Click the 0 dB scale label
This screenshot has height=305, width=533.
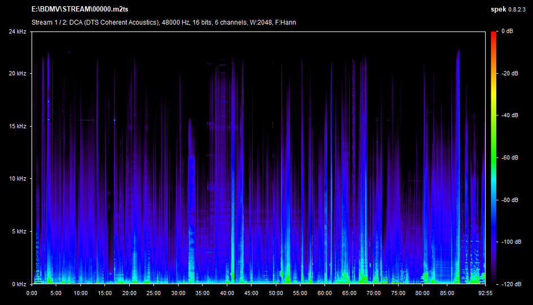click(506, 32)
